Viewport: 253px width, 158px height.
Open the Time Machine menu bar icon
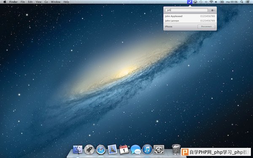tap(201, 2)
